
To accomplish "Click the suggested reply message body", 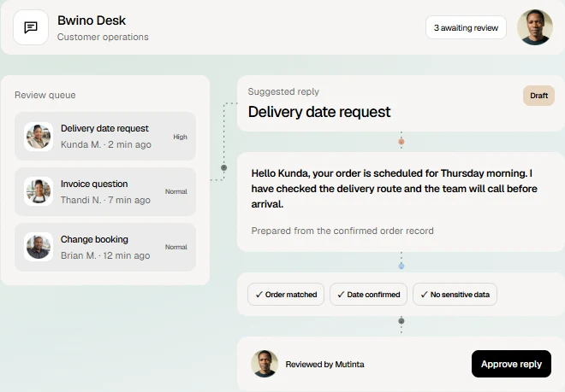I will click(394, 189).
